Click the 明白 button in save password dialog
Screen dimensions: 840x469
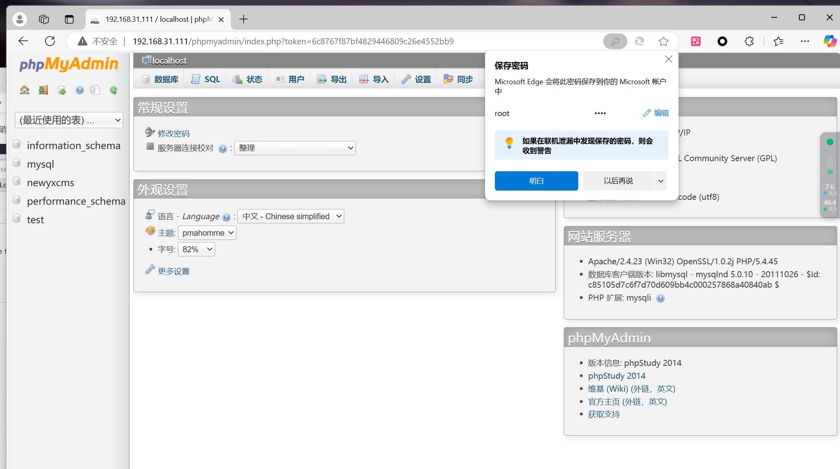536,181
